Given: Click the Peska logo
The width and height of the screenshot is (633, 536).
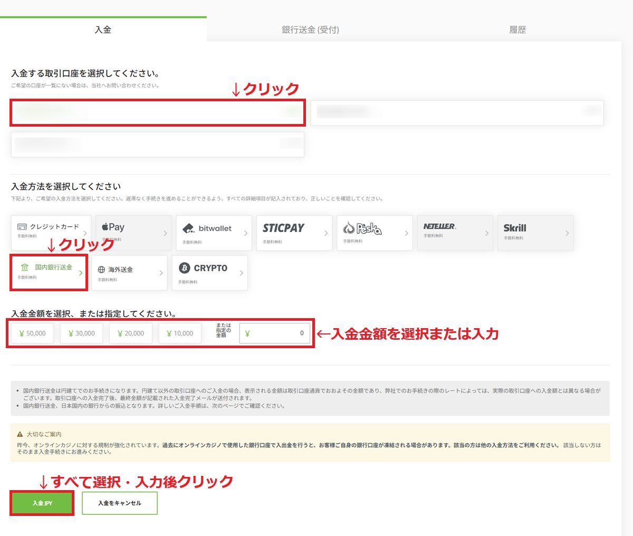Looking at the screenshot, I should pos(362,228).
